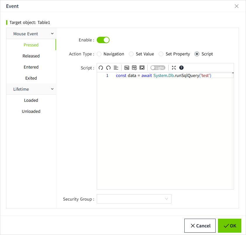Image resolution: width=246 pixels, height=235 pixels.
Task: Switch to the Released event
Action: coord(31,56)
